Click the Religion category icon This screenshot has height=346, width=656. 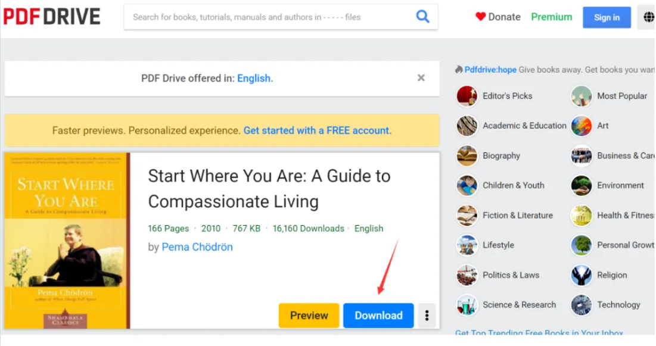tap(581, 275)
